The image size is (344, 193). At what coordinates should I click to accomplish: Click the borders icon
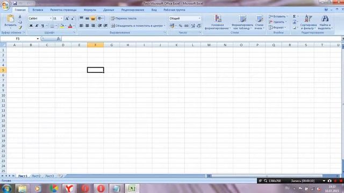52,26
